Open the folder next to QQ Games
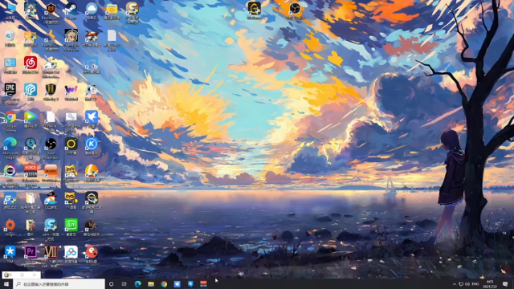514x289 pixels. click(31, 202)
